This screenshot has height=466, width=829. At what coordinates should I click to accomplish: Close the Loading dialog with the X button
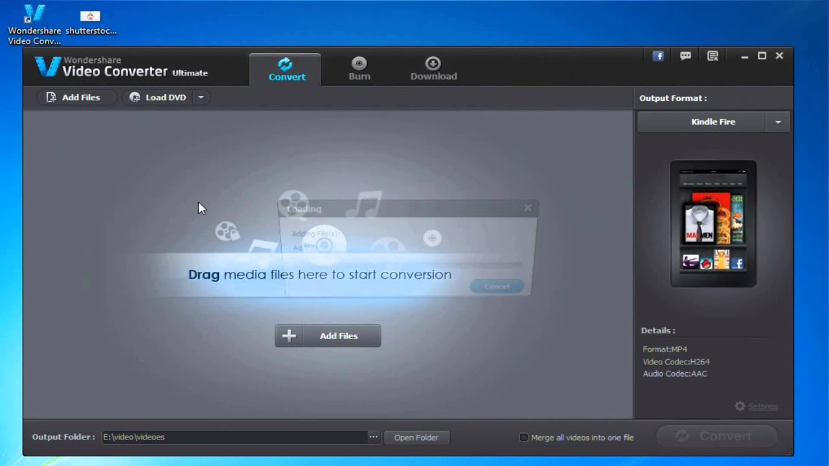click(528, 208)
